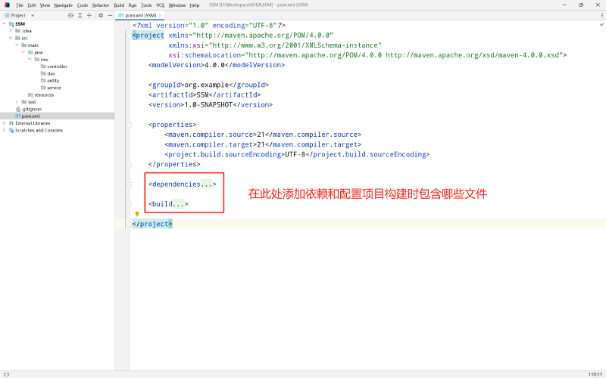Open the Build menu

pos(119,5)
